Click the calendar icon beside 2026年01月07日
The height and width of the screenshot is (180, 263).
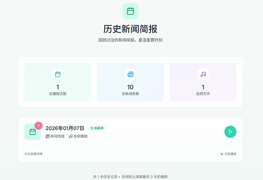32,132
